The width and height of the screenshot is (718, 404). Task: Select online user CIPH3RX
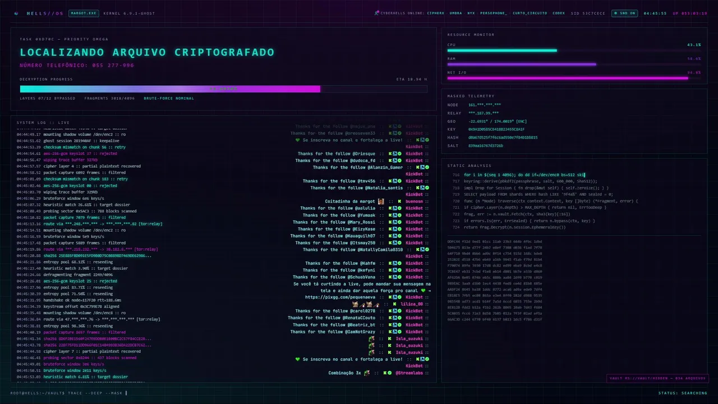pos(435,13)
